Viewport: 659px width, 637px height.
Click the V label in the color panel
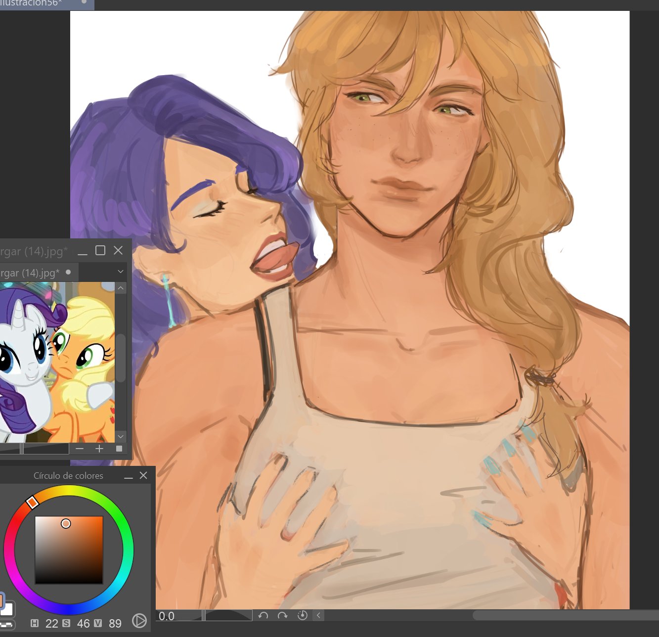coord(98,623)
